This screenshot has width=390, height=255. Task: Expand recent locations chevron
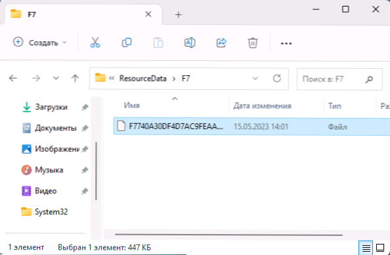(x=56, y=79)
